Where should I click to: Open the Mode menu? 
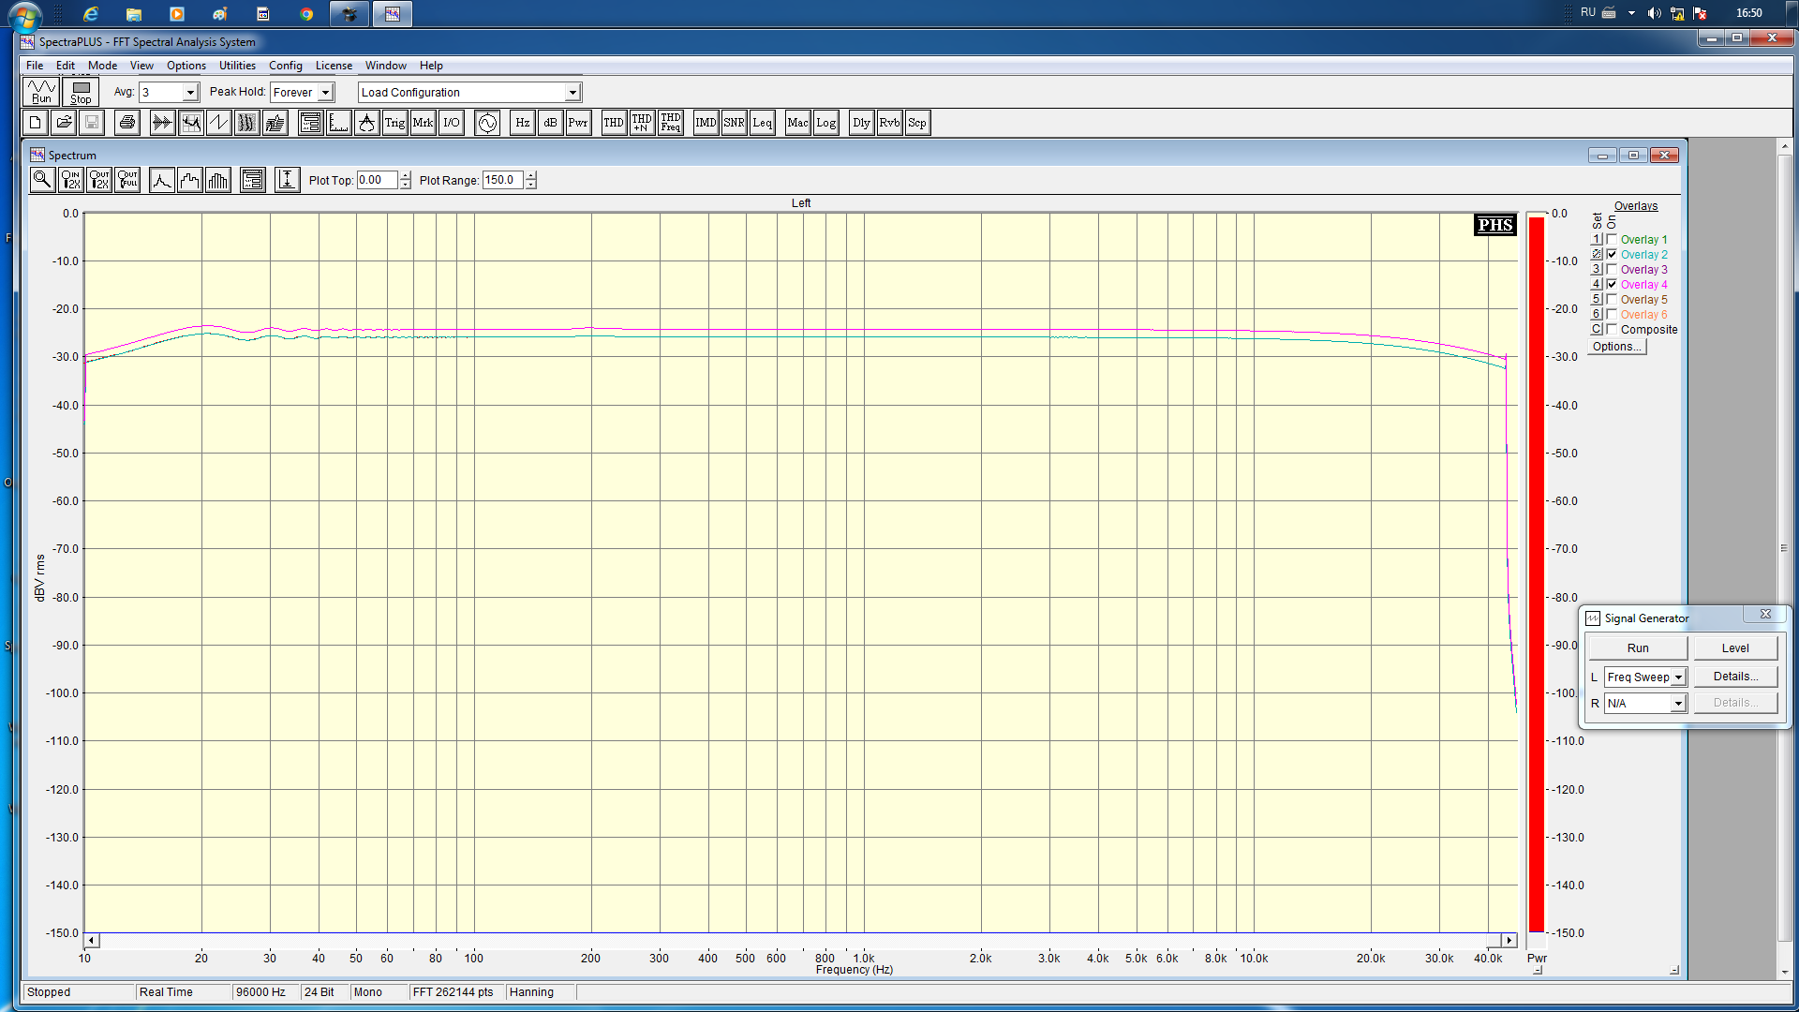[x=102, y=66]
